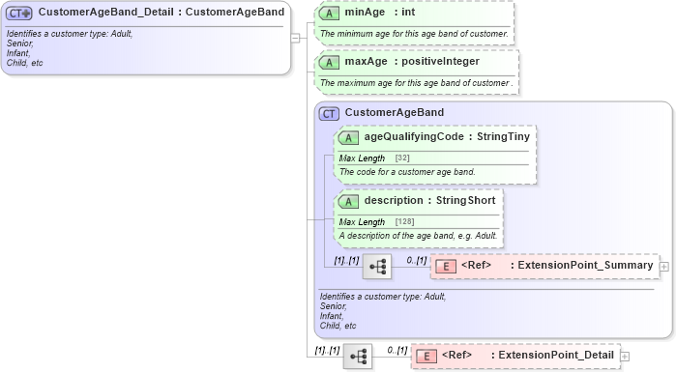
Task: Click 0..[1] cardinality before ExtensionPoint_Detail
Action: [x=397, y=350]
